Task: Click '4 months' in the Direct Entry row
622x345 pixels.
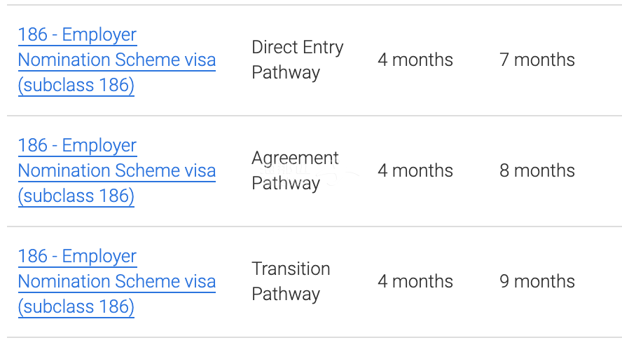Action: (x=415, y=60)
